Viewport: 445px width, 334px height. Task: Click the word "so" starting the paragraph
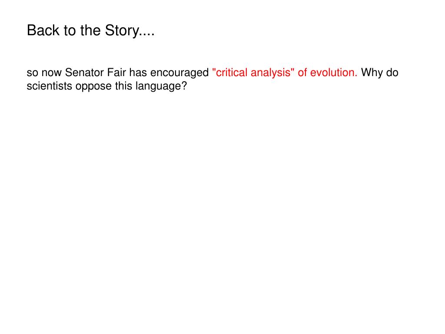tap(32, 73)
